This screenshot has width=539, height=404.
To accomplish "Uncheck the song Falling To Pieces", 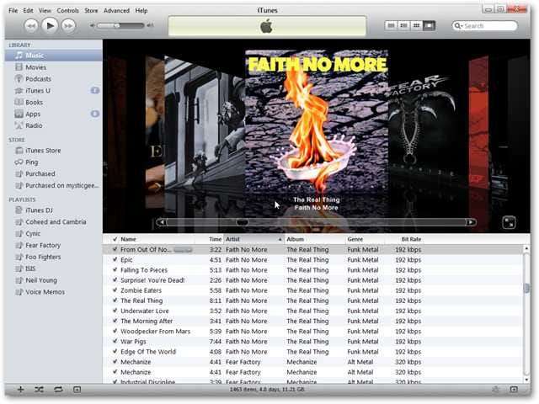I will pyautogui.click(x=115, y=270).
